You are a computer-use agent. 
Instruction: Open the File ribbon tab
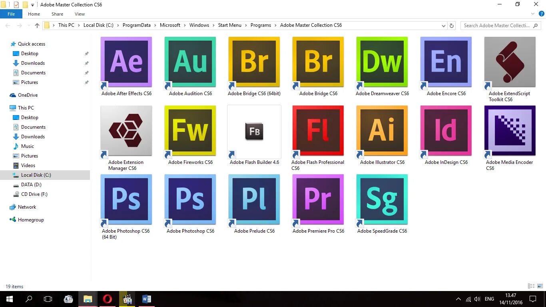[11, 14]
